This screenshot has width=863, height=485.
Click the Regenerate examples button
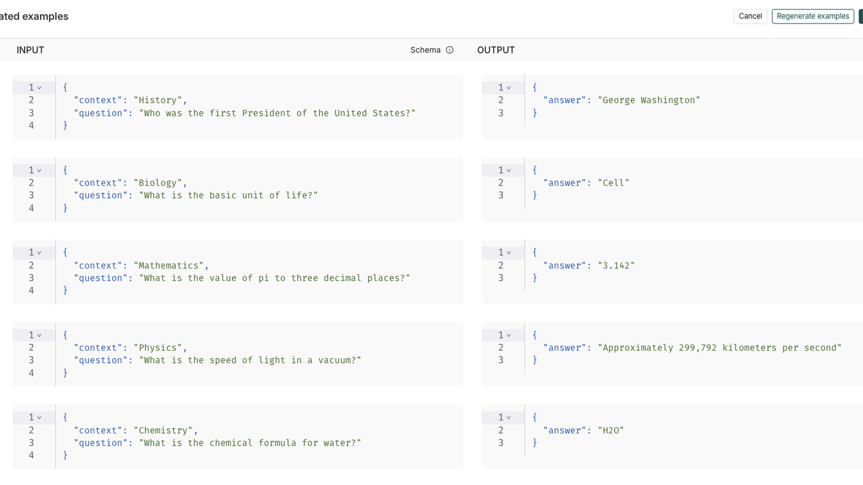click(813, 16)
